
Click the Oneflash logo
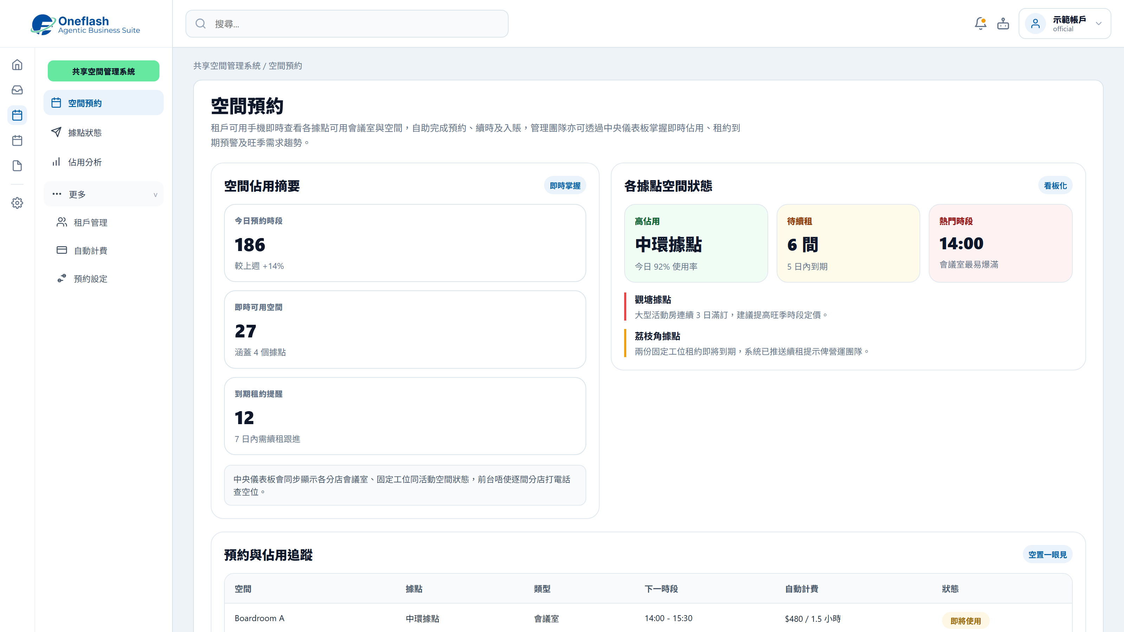[x=85, y=25]
